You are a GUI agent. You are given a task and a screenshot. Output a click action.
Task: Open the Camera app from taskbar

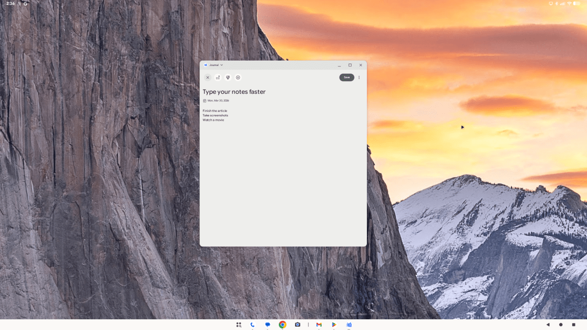[x=297, y=325]
